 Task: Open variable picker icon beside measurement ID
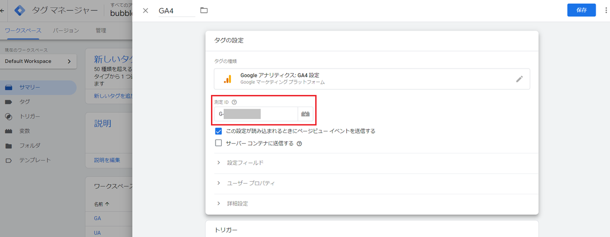coord(305,114)
